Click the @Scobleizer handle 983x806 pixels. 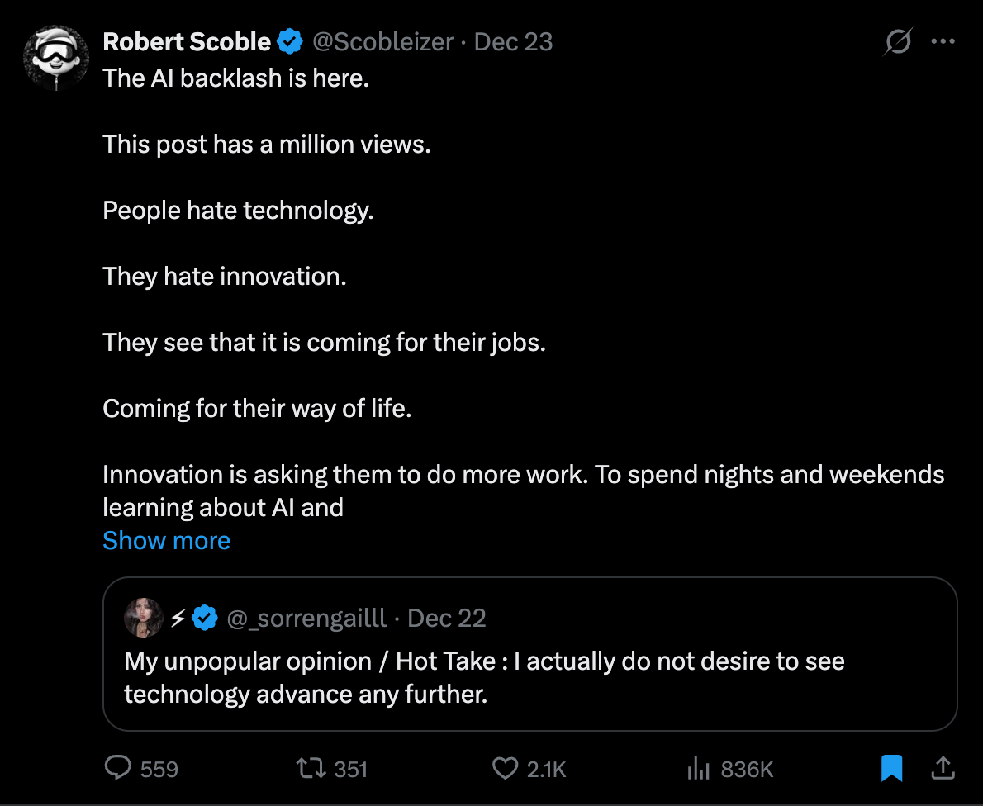point(382,41)
